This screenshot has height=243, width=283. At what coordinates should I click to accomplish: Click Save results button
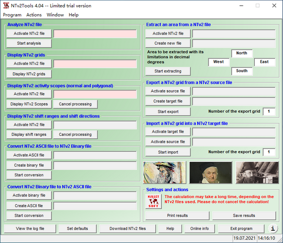coord(244,216)
